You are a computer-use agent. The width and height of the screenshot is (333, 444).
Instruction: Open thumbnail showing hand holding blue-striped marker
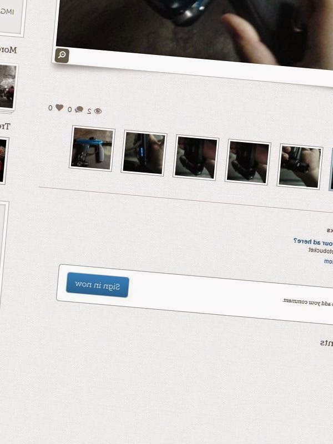pos(144,153)
